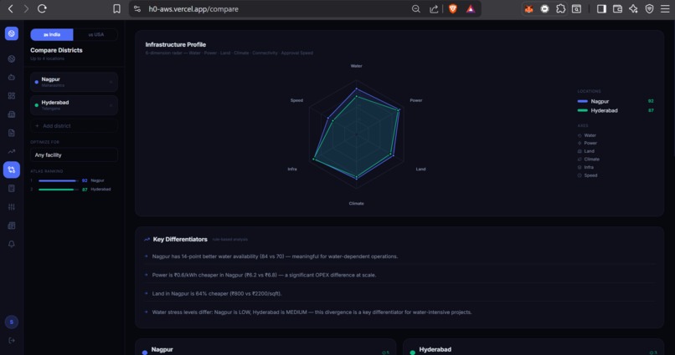Remove Hyderabad from compared districts
675x355 pixels.
pos(111,105)
